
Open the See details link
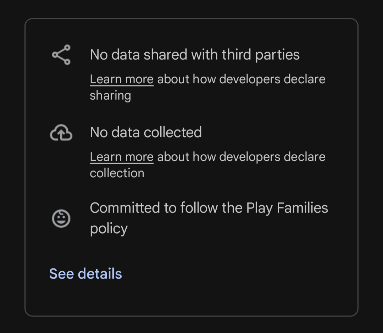[x=85, y=274]
